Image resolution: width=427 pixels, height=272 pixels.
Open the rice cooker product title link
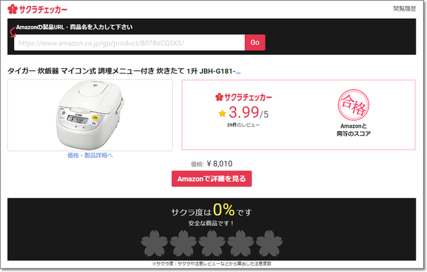pyautogui.click(x=124, y=72)
